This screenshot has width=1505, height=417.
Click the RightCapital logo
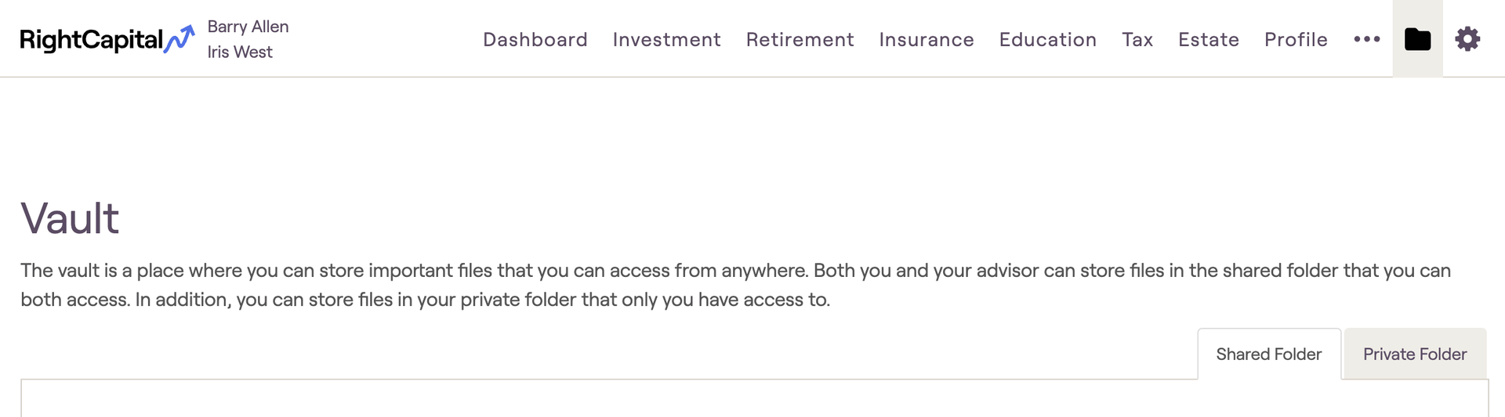point(91,39)
